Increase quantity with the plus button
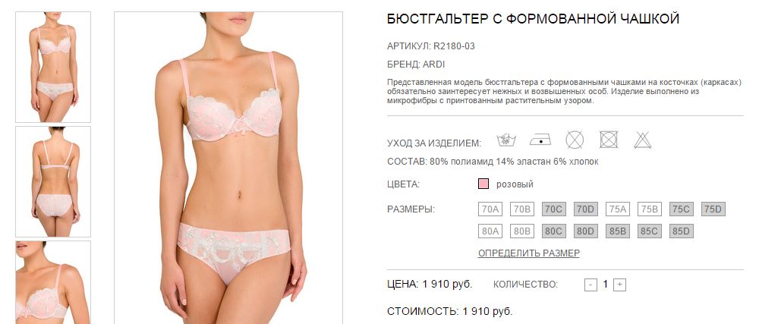Screen dimensions: 759x324 [619, 285]
